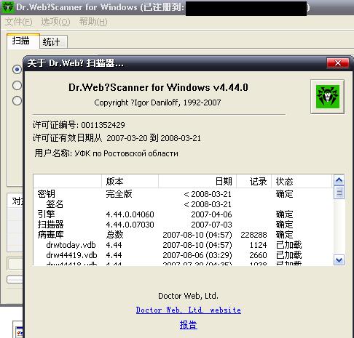Click the license validity date 2008-03-21
The height and width of the screenshot is (338, 354).
[x=181, y=138]
